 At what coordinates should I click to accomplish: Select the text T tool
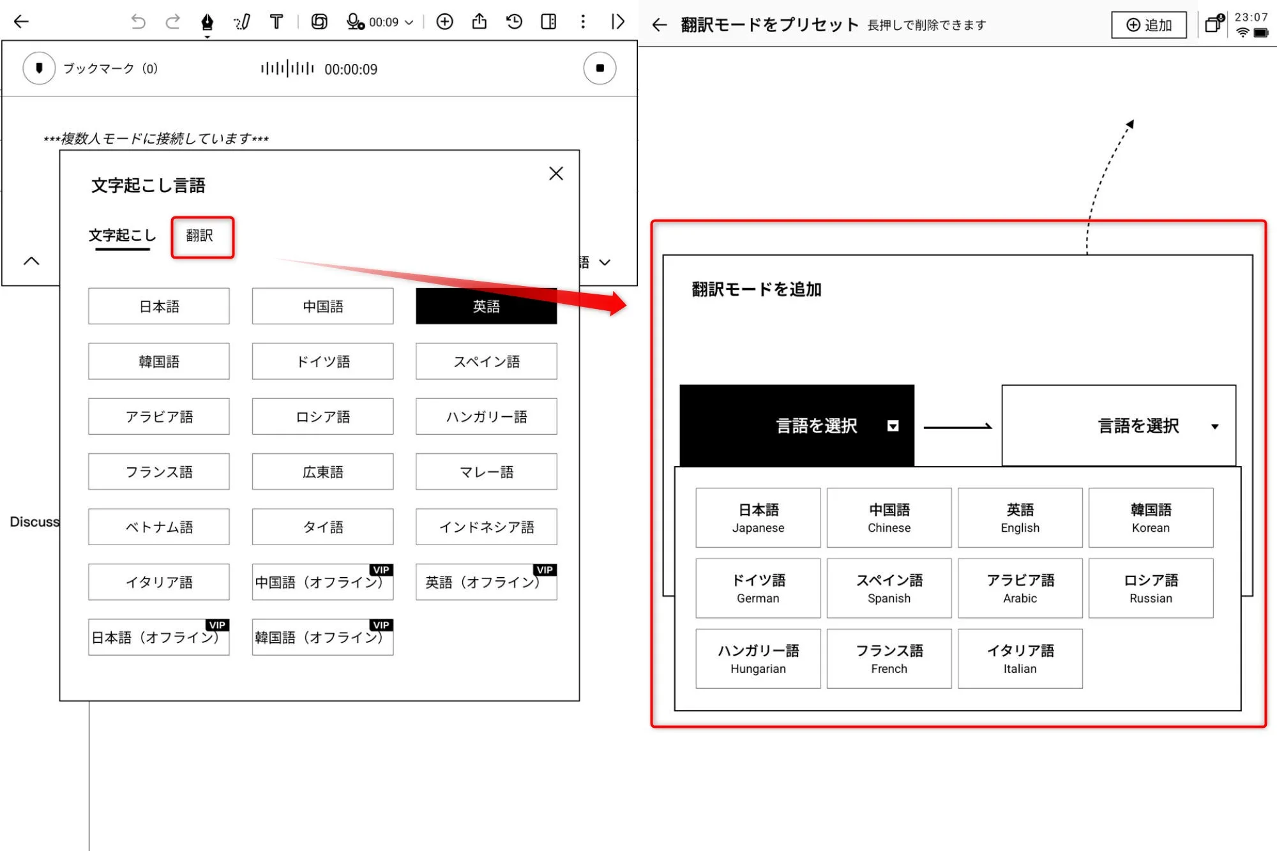point(276,22)
